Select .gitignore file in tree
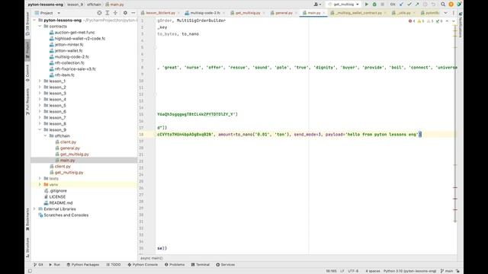The width and height of the screenshot is (488, 274). click(x=58, y=191)
